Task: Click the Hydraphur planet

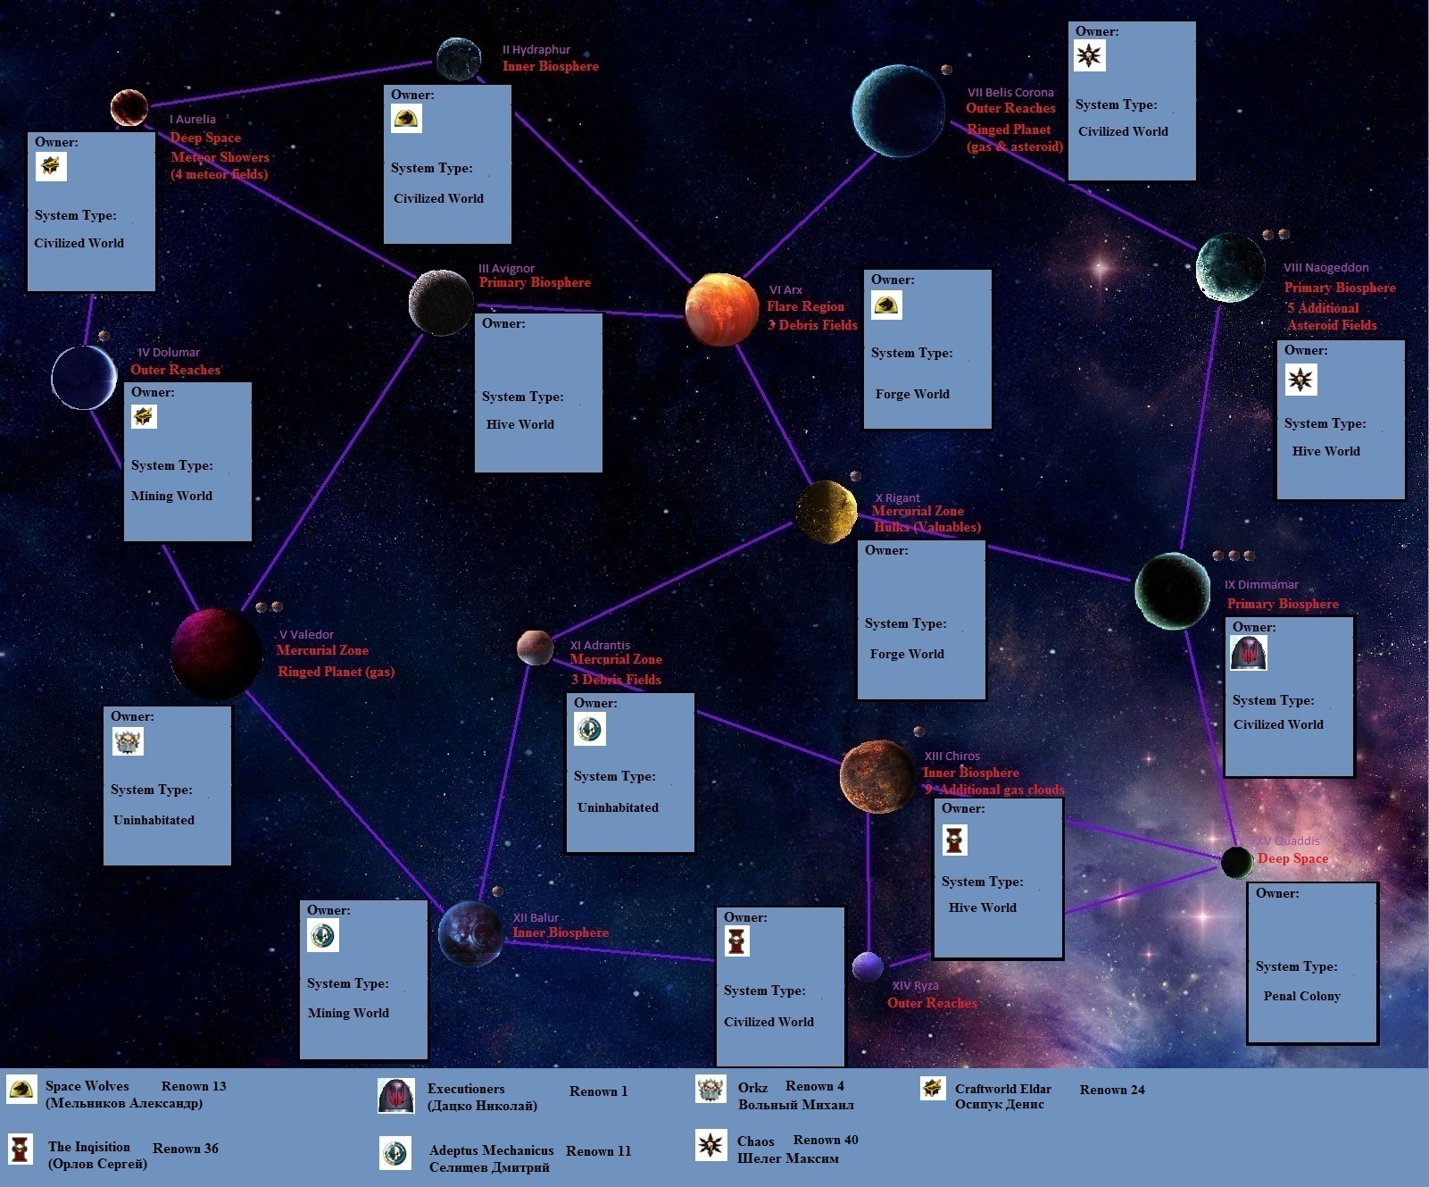Action: coord(459,60)
